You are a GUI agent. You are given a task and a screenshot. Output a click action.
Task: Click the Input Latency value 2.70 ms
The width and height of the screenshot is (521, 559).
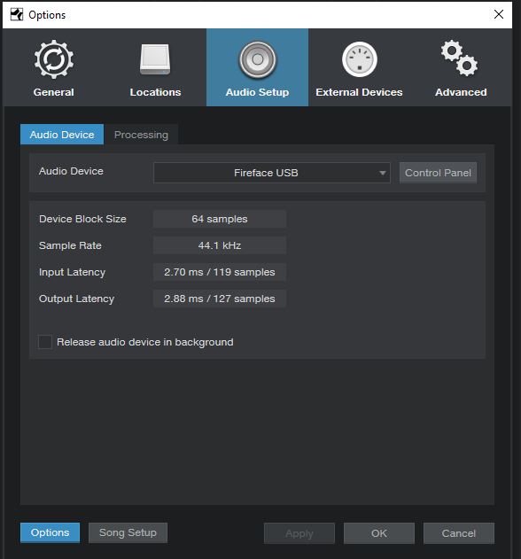coord(220,272)
